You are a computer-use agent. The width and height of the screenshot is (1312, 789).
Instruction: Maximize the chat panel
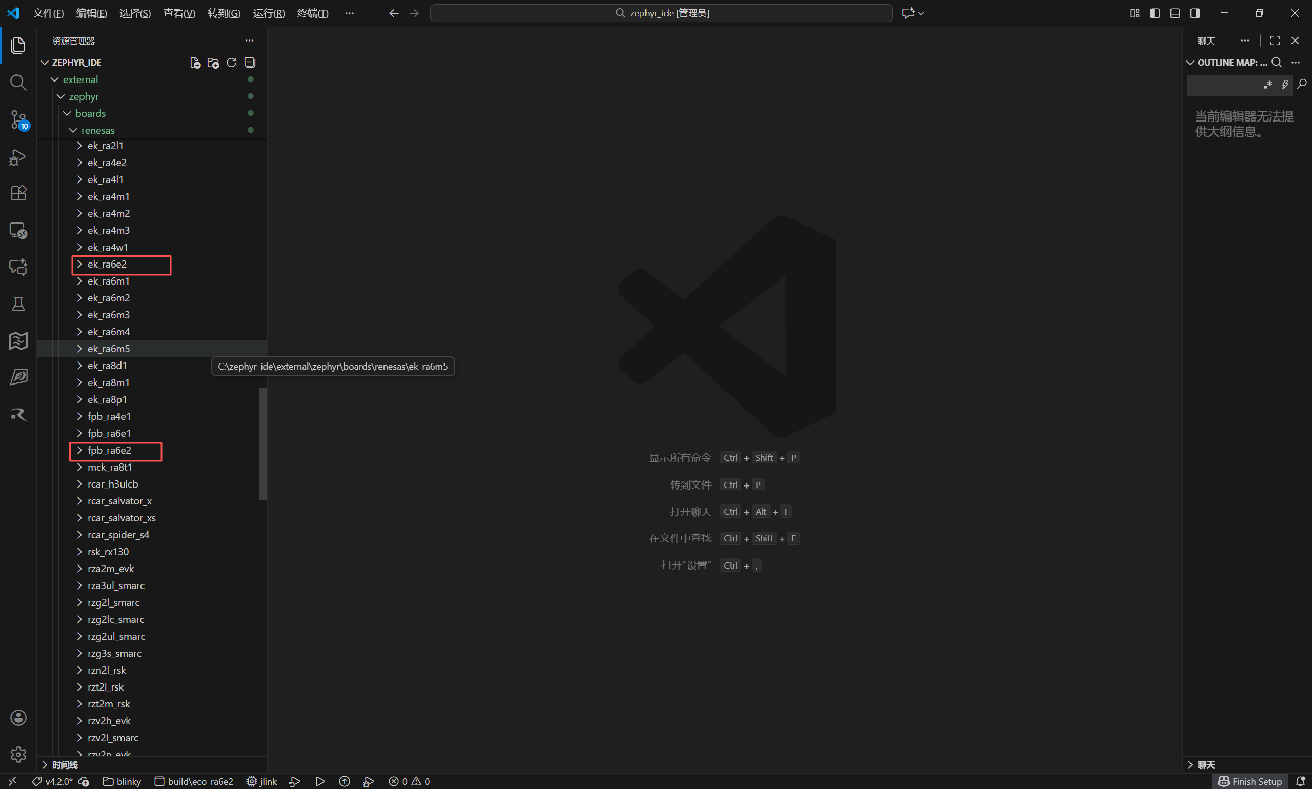tap(1275, 41)
